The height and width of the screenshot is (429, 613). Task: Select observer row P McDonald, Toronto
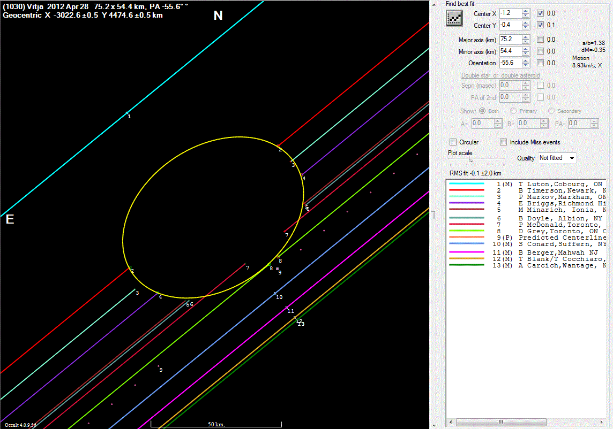click(527, 225)
